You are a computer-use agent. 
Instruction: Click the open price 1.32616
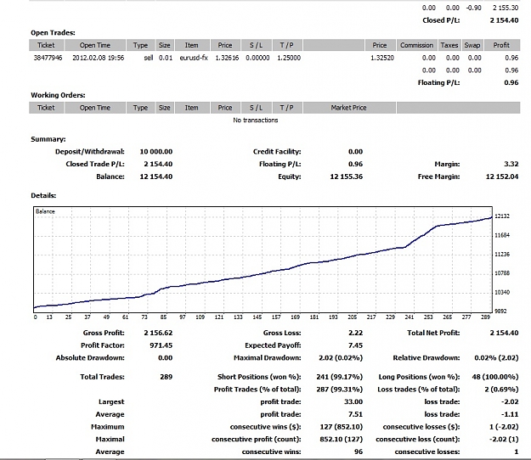tap(227, 58)
